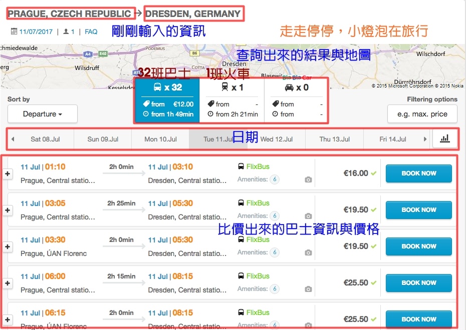Open the calendar icon beside 11/07/2017
The width and height of the screenshot is (466, 330).
[14, 31]
